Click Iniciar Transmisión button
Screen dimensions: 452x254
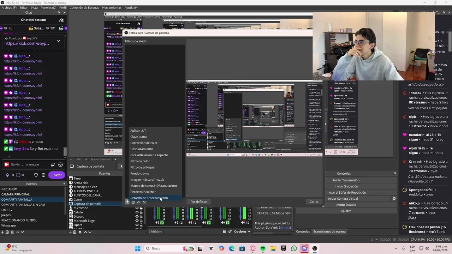346,180
